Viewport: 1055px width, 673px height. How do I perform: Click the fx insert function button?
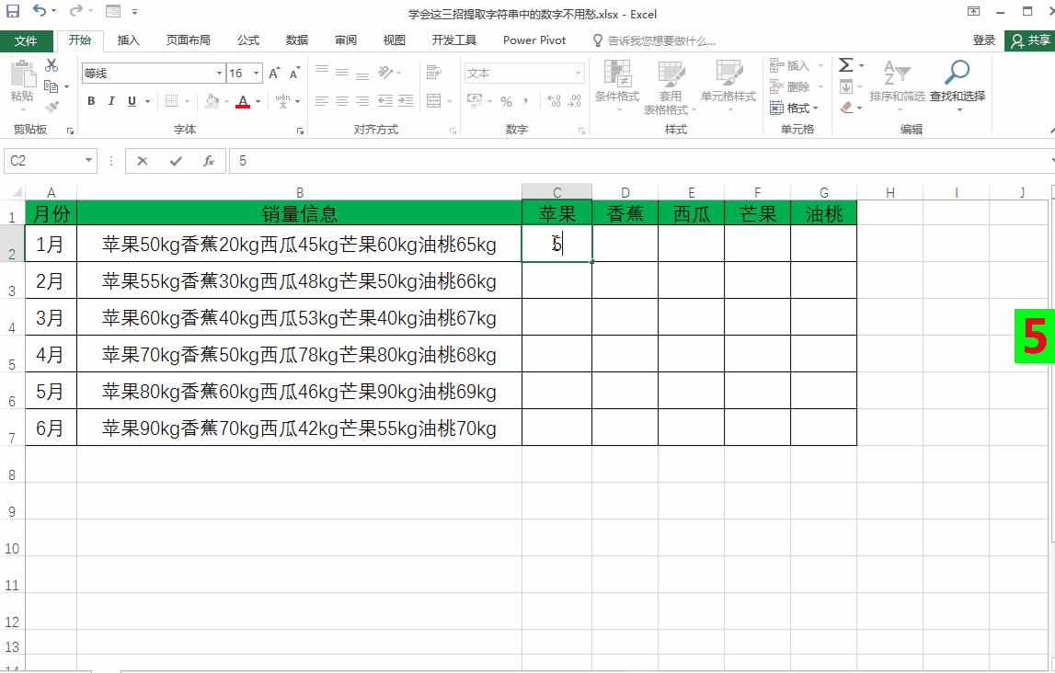point(209,160)
